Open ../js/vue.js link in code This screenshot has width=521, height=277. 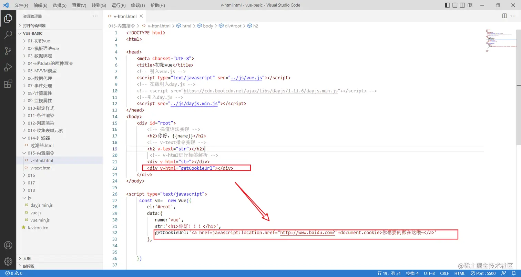(x=247, y=78)
